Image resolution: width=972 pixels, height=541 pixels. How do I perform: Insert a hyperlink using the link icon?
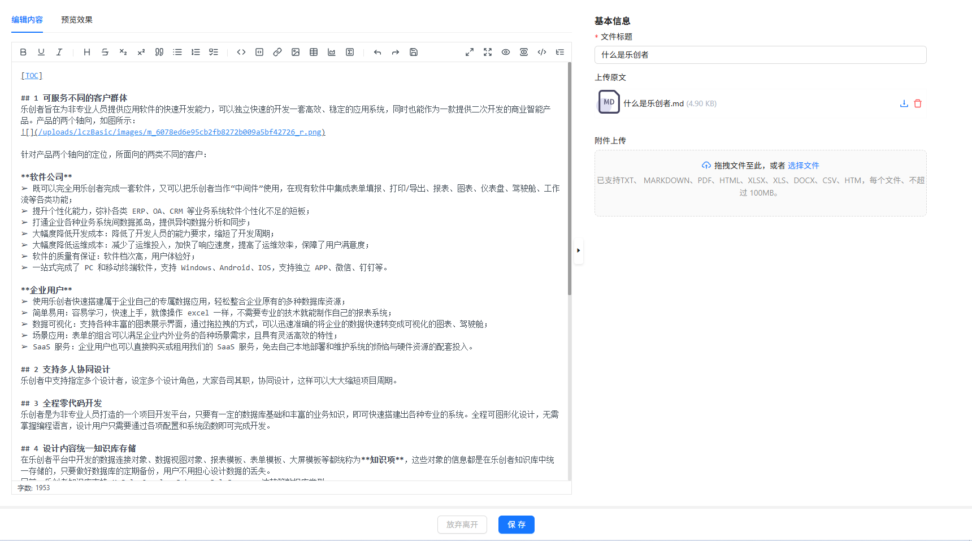277,52
